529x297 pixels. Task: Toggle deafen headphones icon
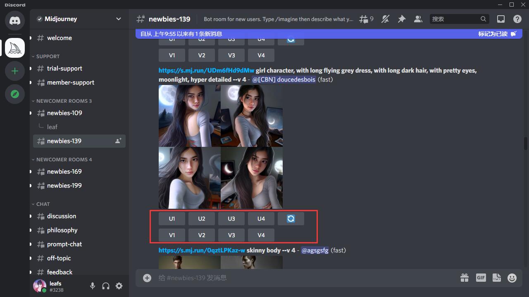pos(106,286)
